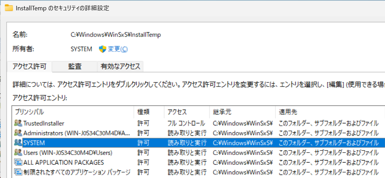
Task: Click C:¥Windows¥WinSxS¥ in the SYSTEM row
Action: tap(243, 143)
